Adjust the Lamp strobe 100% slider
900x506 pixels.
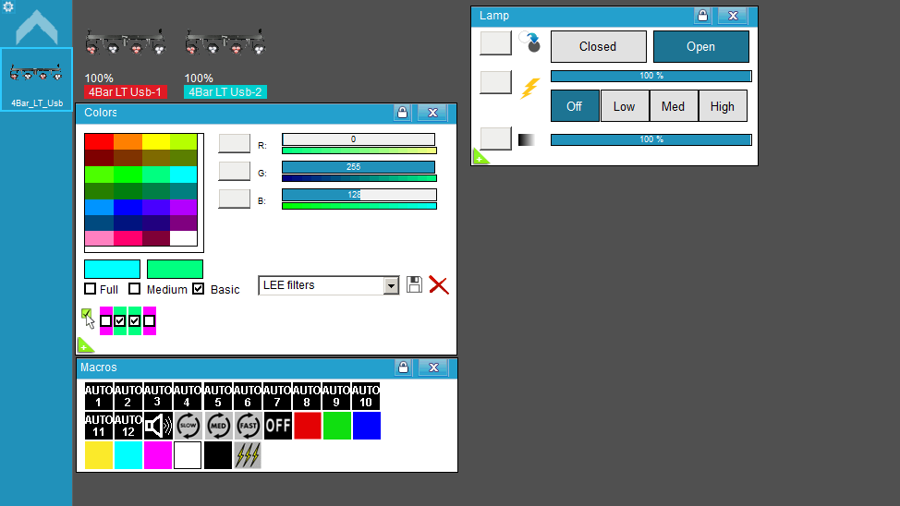coord(651,76)
